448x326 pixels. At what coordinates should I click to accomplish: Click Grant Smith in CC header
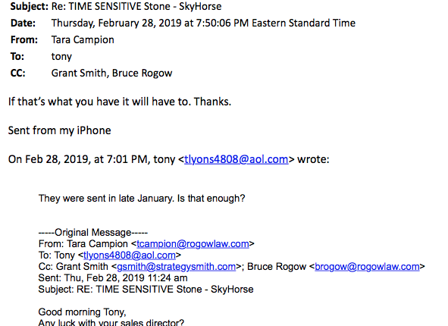click(79, 73)
